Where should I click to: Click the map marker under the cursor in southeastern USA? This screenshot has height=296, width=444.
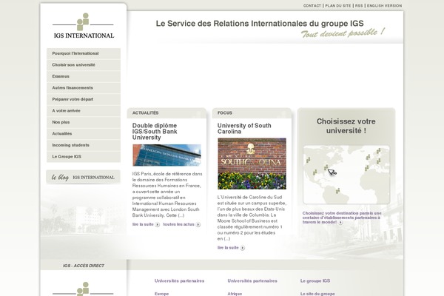point(326,168)
